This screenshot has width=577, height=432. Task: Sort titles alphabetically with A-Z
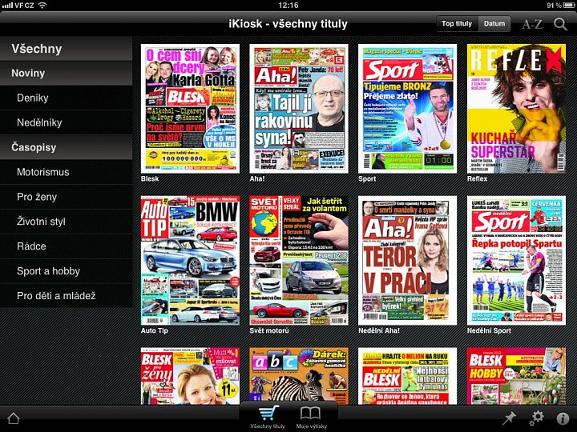(x=532, y=24)
